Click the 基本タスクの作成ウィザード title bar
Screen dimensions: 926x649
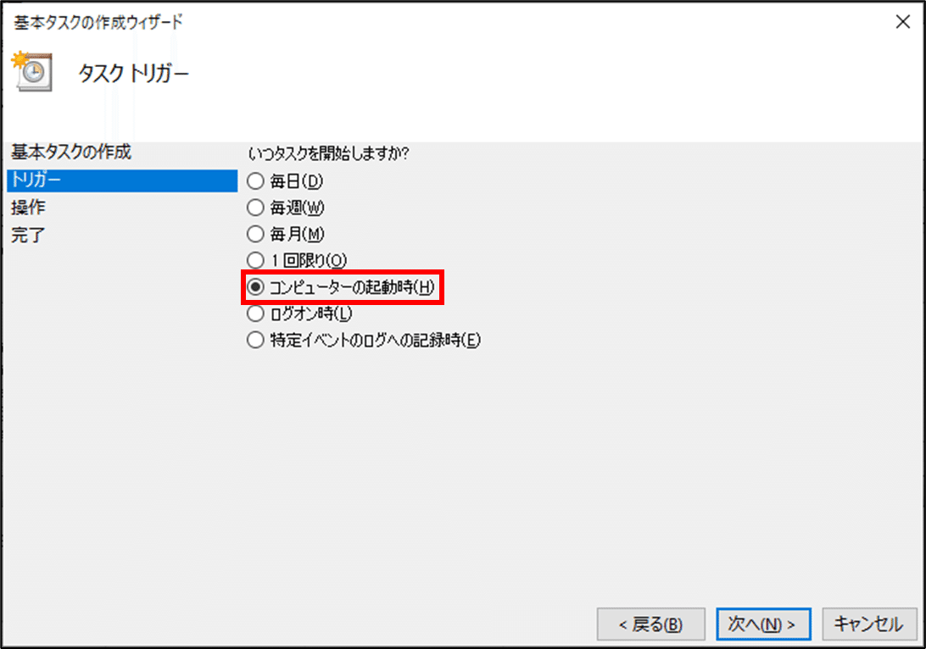(98, 22)
